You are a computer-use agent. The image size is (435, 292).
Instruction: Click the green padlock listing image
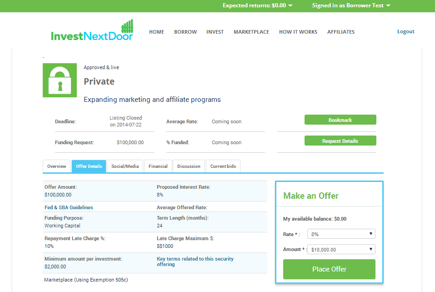coord(60,80)
